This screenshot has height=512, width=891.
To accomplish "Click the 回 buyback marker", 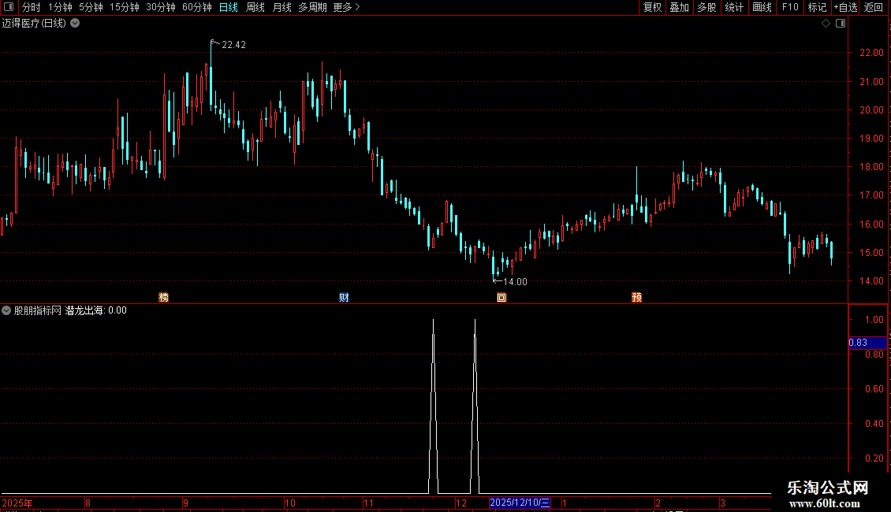I will click(x=501, y=298).
